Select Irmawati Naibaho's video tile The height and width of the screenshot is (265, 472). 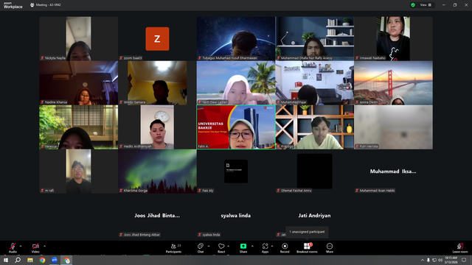(x=393, y=38)
